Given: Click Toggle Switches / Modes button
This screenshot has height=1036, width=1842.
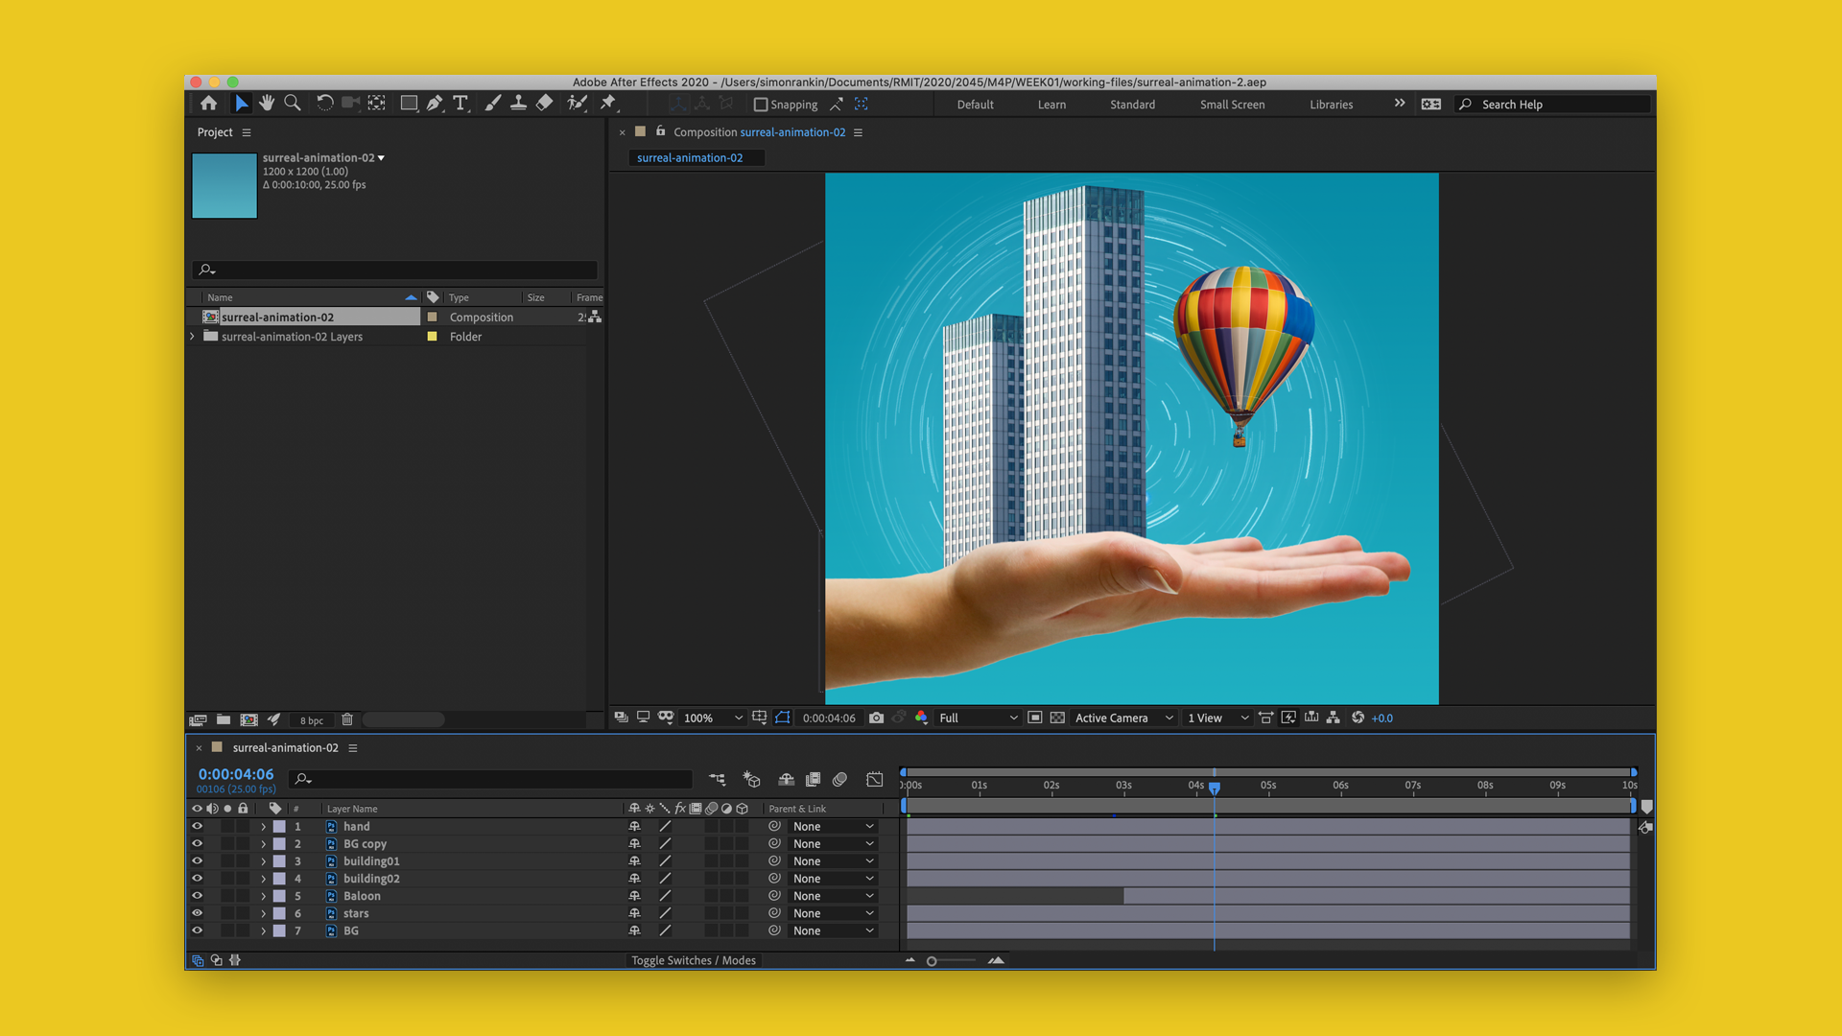Looking at the screenshot, I should (693, 960).
